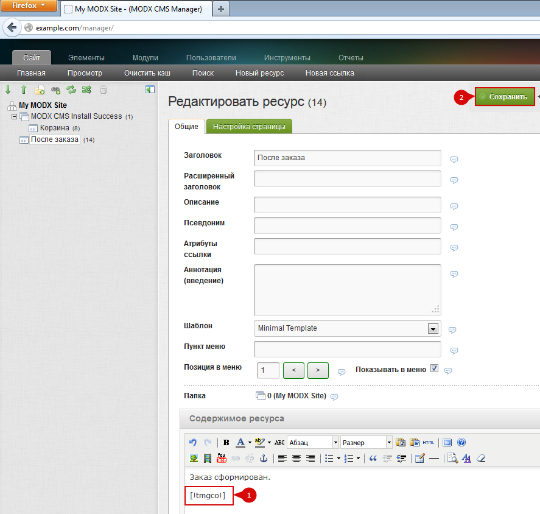
Task: Click the blockquote icon
Action: pyautogui.click(x=373, y=458)
